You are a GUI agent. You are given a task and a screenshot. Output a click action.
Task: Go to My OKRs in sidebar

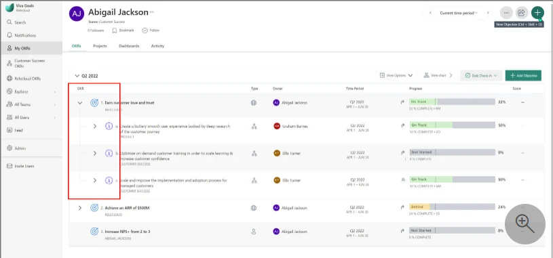[x=31, y=48]
